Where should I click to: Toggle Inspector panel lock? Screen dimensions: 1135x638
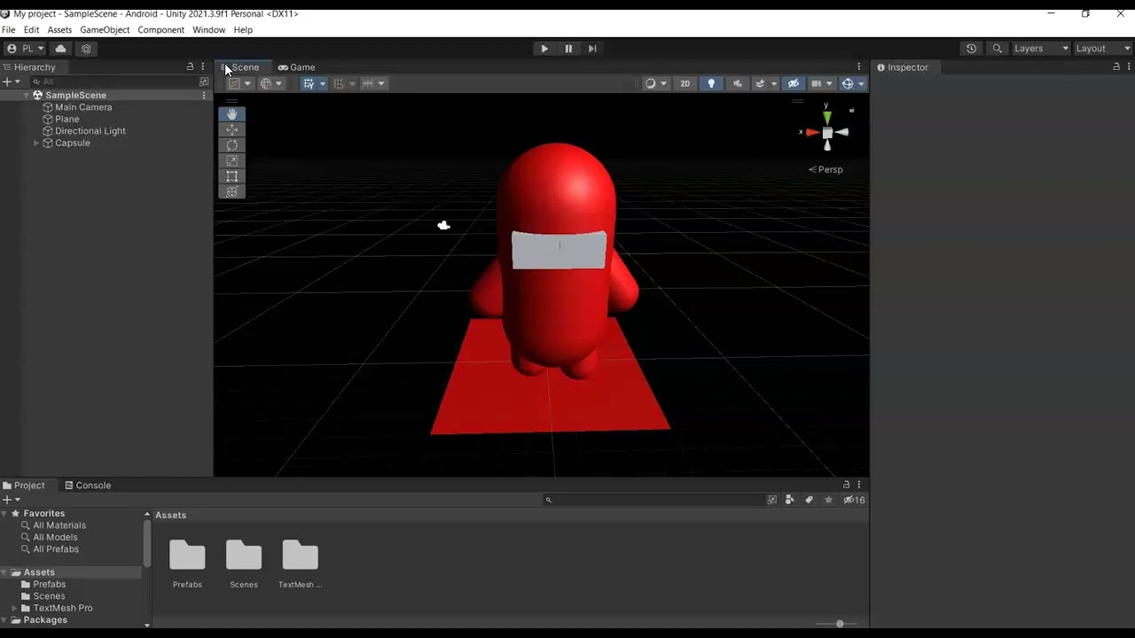[x=1116, y=66]
